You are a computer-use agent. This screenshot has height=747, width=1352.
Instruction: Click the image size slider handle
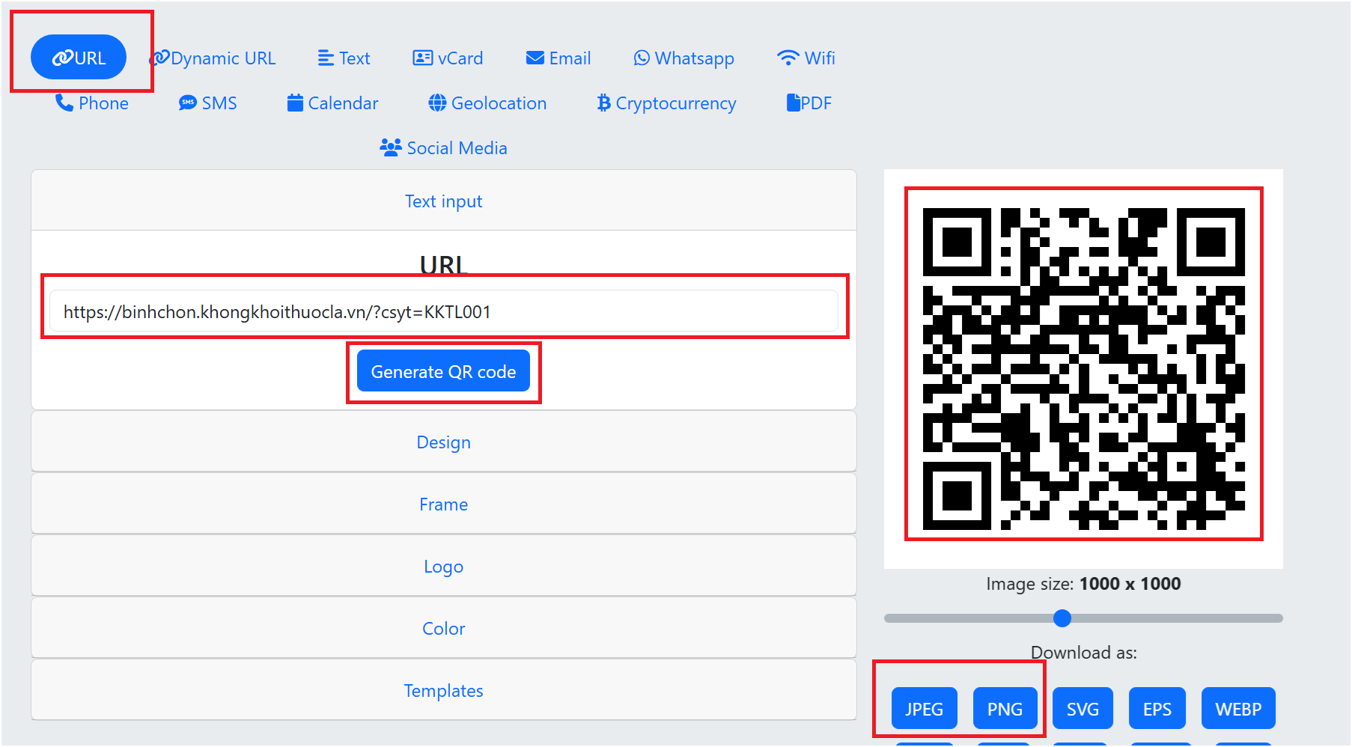(x=1062, y=618)
